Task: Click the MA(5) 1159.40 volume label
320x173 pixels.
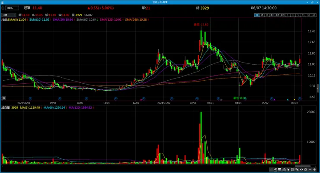Action: (x=31, y=108)
